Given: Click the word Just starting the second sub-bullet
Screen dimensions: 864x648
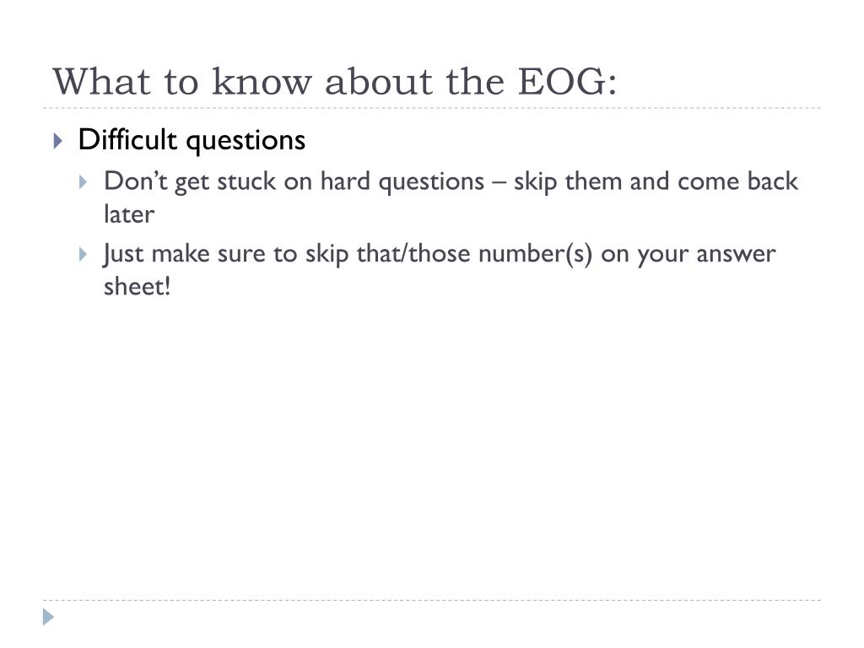Looking at the screenshot, I should tap(123, 255).
